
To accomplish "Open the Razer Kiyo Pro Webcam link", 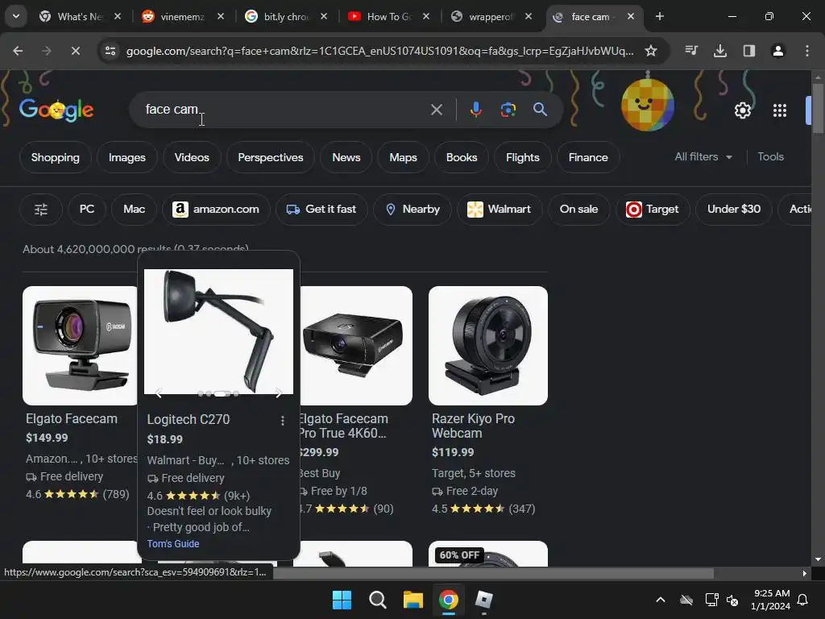I will tap(473, 426).
